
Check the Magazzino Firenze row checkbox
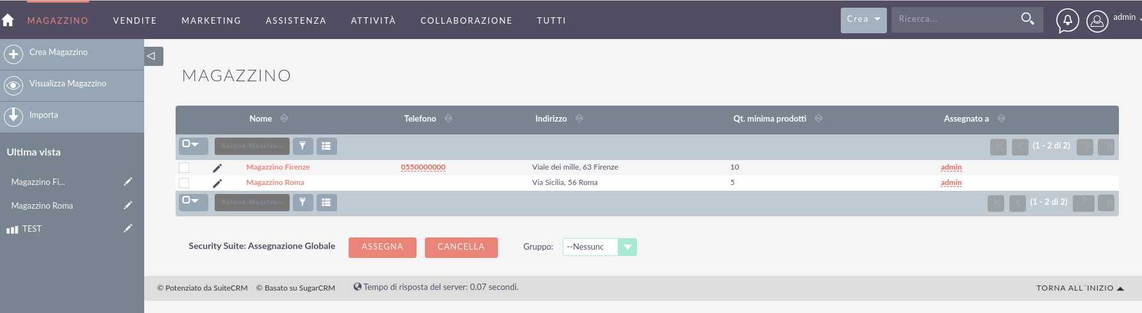coord(184,168)
